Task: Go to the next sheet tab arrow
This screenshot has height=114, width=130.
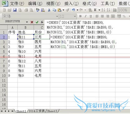Action: click(9, 111)
